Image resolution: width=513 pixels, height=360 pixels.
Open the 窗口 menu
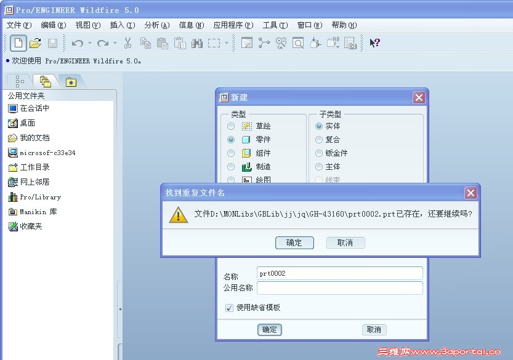[x=310, y=25]
